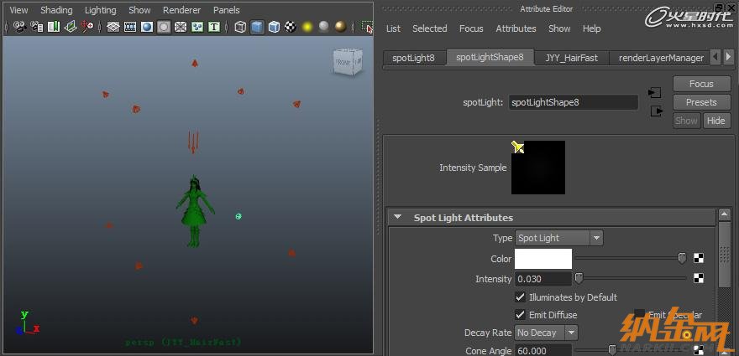Switch to the spotLight8 tab
Screen dimensions: 739x356
[x=413, y=58]
